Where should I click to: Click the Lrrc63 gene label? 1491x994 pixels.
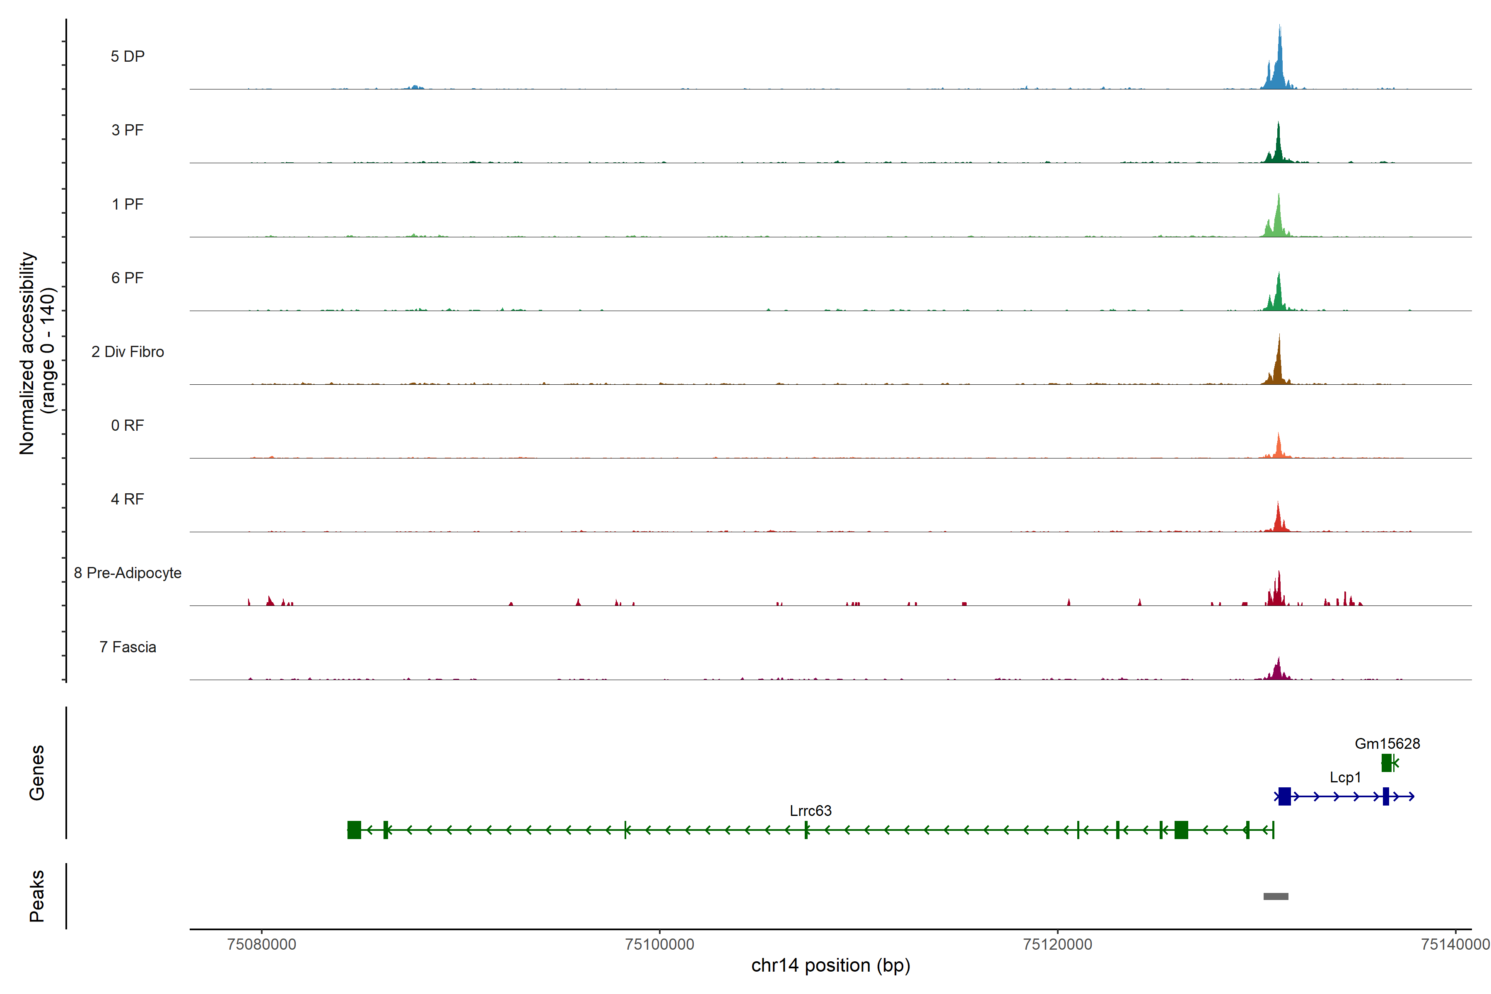tap(810, 811)
